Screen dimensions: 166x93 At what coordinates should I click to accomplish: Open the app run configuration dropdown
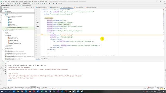(17, 3)
